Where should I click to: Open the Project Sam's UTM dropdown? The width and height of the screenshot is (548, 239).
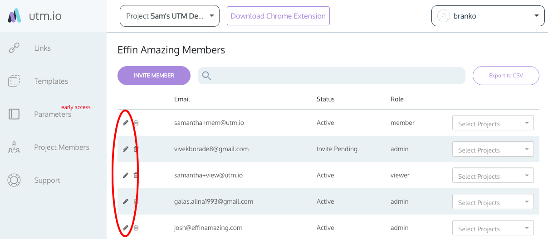coord(170,16)
